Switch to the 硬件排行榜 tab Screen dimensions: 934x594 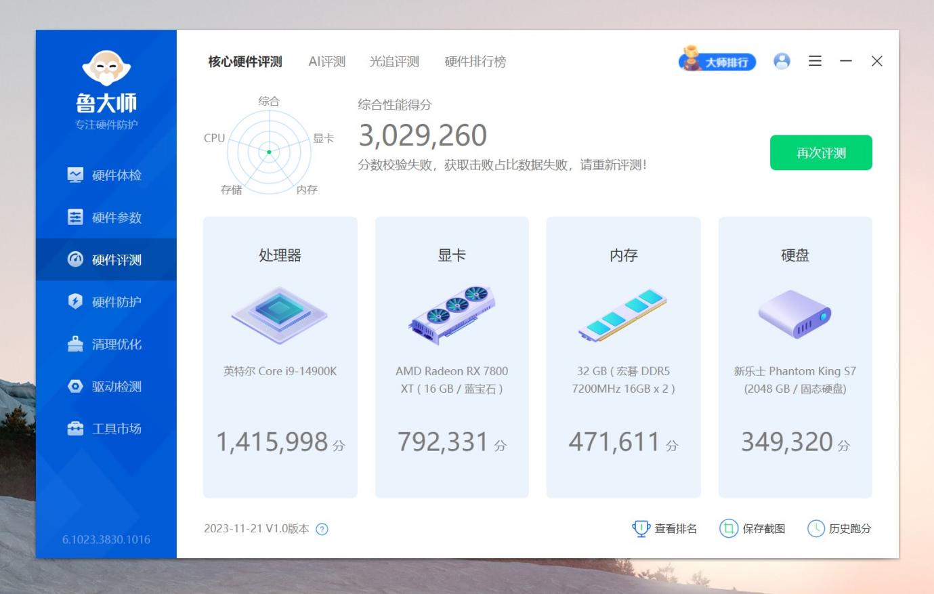(475, 62)
